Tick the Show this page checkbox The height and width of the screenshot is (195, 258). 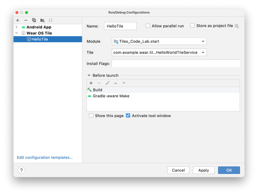91,116
